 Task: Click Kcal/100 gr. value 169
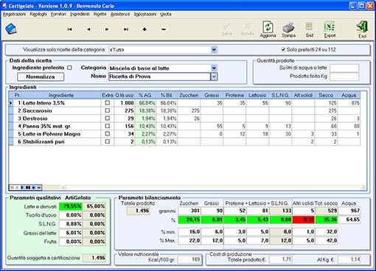click(189, 259)
